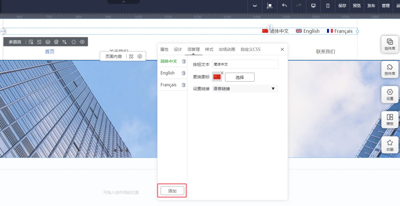Viewport: 400px width, 206px height.
Task: Close the item management panel
Action: (282, 49)
